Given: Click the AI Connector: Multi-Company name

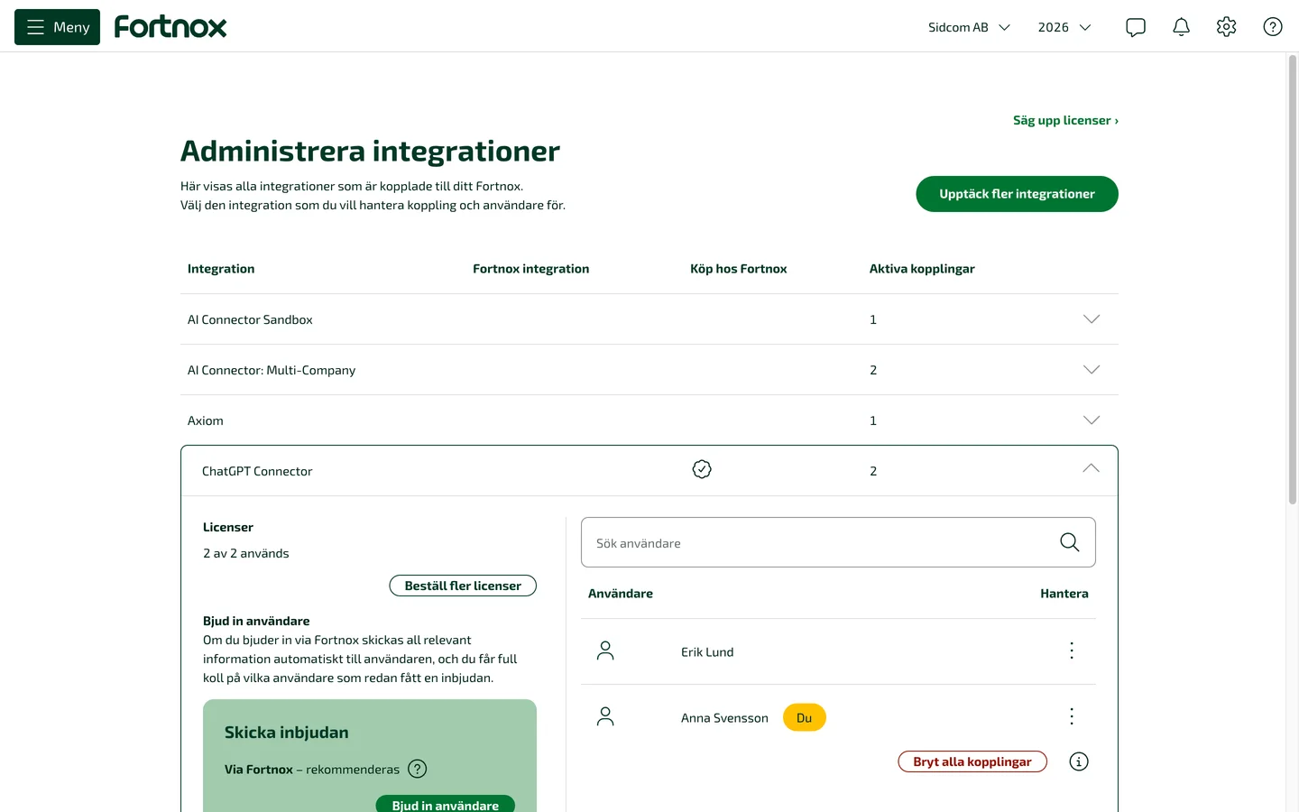Looking at the screenshot, I should [272, 370].
